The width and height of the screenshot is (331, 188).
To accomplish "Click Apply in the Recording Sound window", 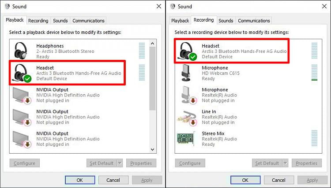I will pyautogui.click(x=312, y=180).
